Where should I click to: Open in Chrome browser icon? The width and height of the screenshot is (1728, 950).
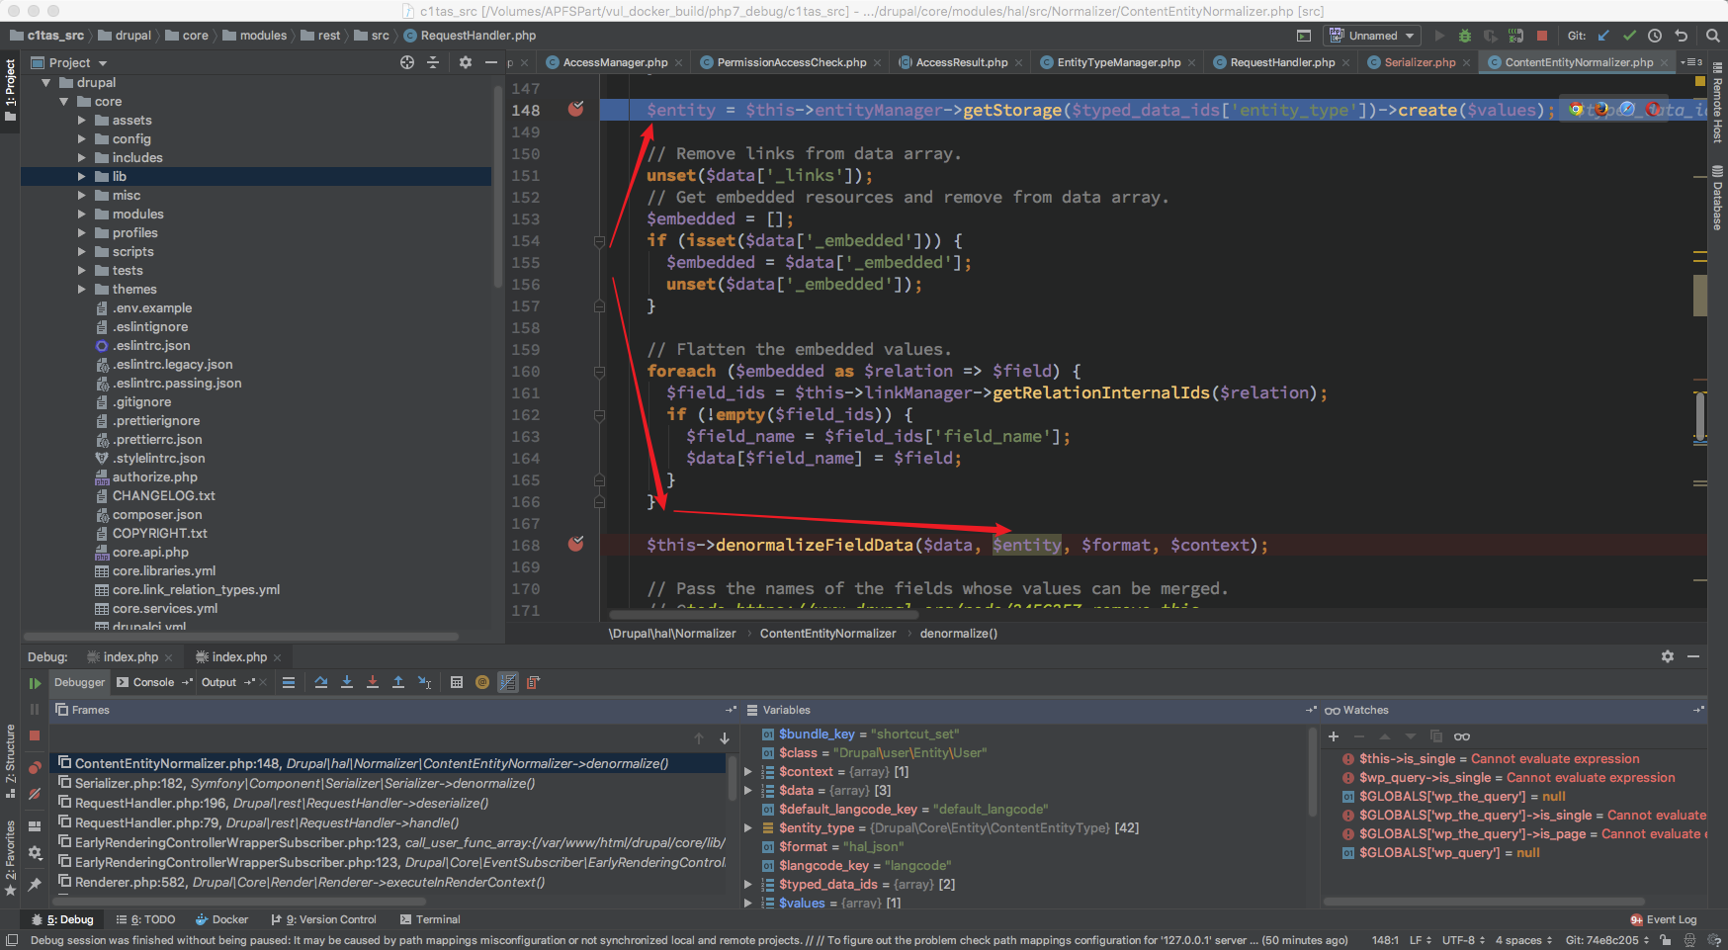pos(1576,109)
